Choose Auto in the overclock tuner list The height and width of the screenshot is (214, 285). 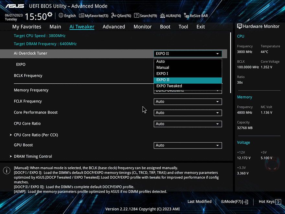188,62
